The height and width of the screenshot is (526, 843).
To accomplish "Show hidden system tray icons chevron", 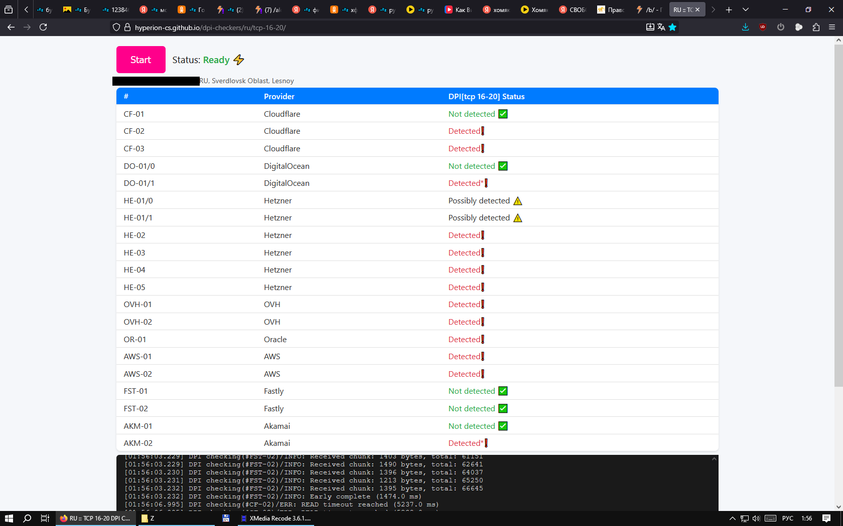I will coord(732,518).
